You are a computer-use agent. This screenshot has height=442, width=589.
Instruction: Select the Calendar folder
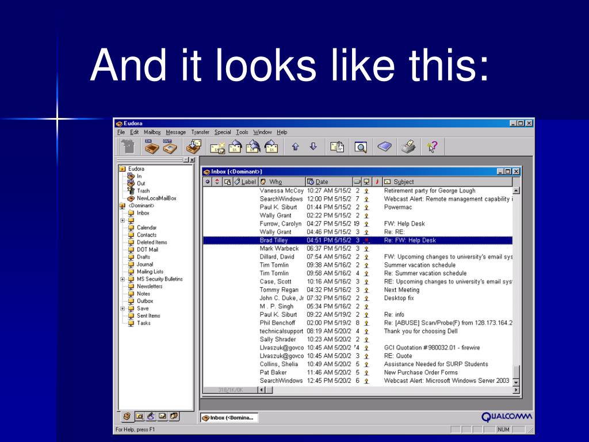pyautogui.click(x=147, y=228)
